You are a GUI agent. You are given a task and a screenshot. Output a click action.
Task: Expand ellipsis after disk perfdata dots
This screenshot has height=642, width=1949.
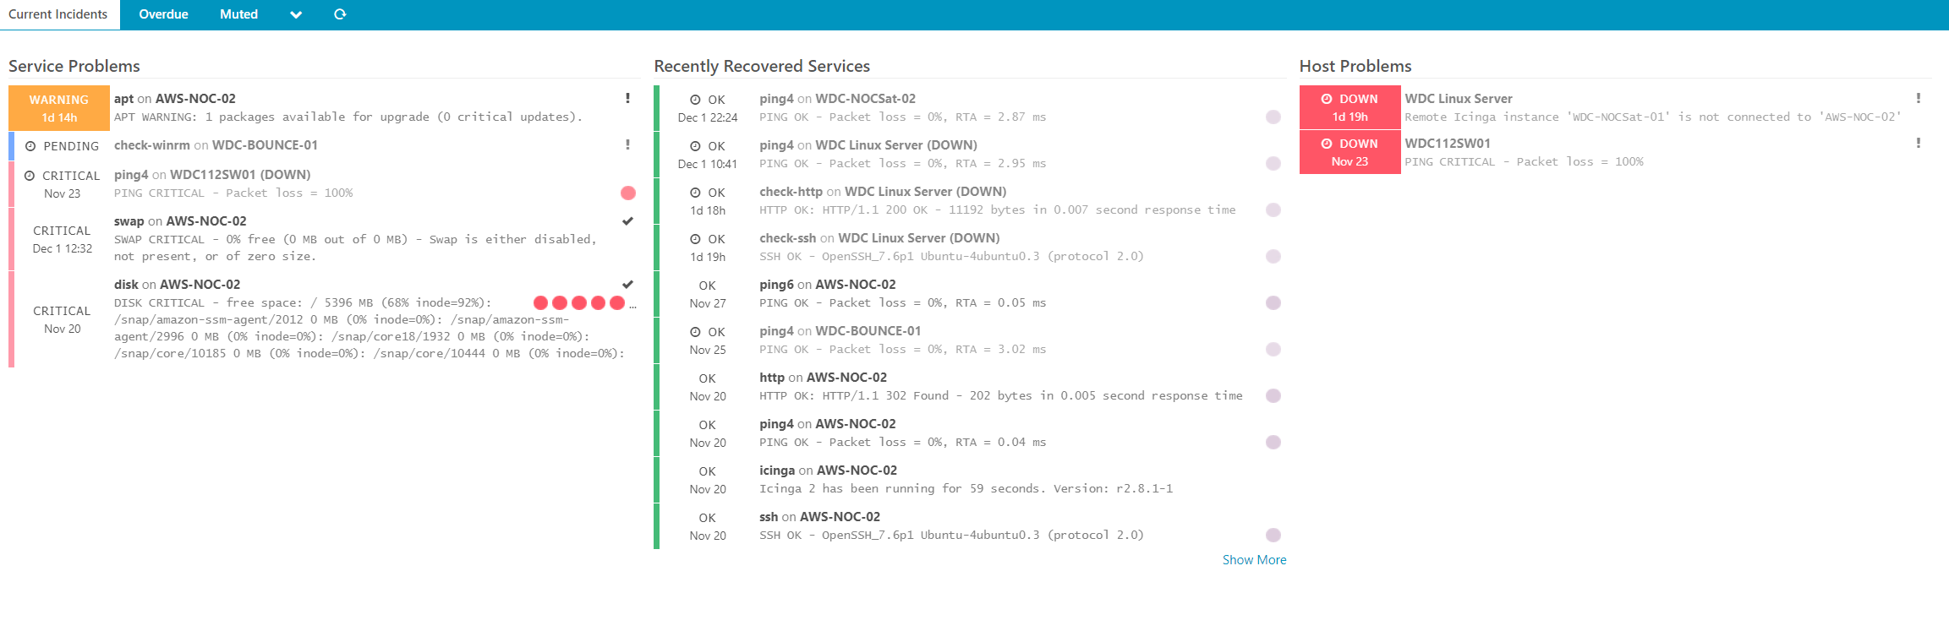[x=633, y=305]
